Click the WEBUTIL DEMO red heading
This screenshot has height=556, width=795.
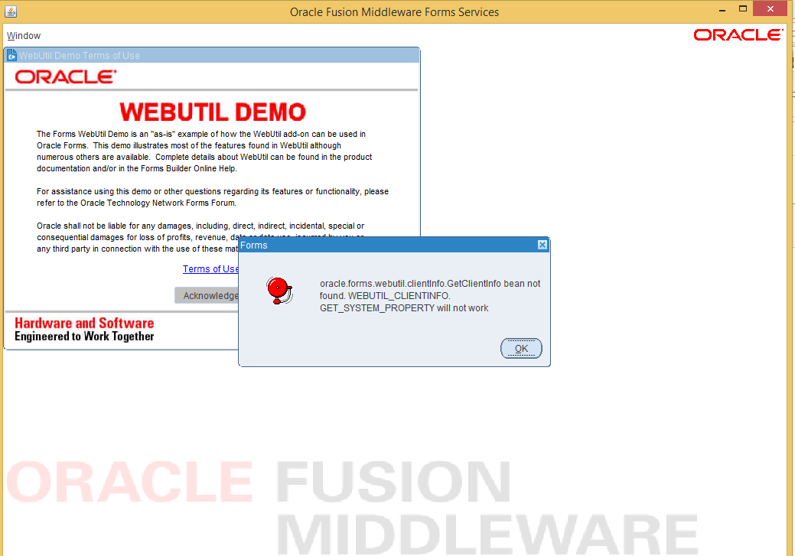click(x=213, y=112)
